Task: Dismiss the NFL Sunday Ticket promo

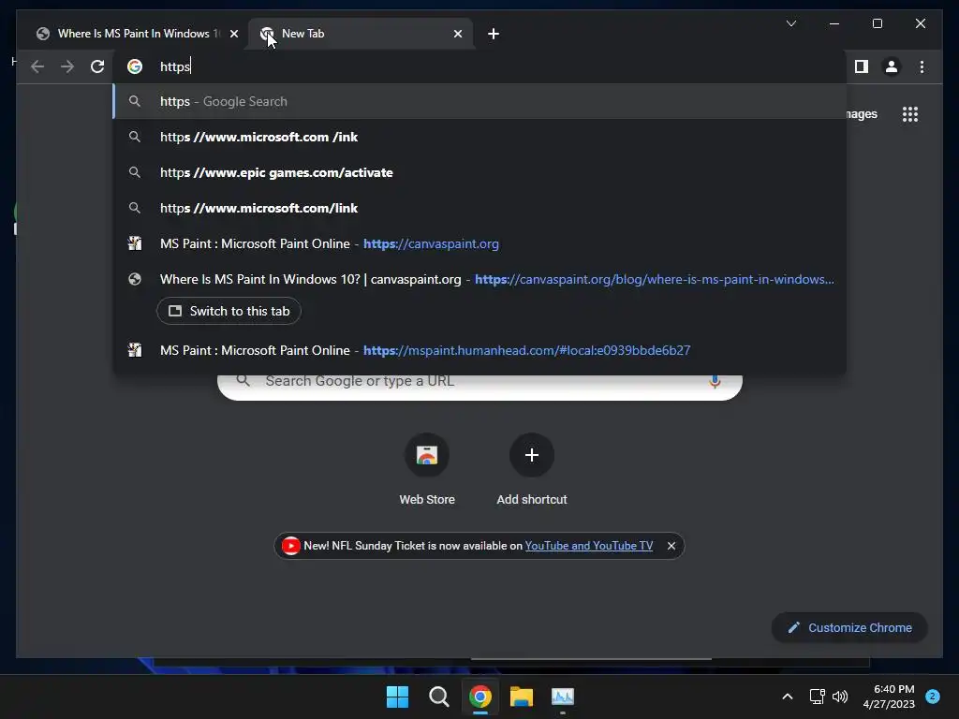Action: coord(671,546)
